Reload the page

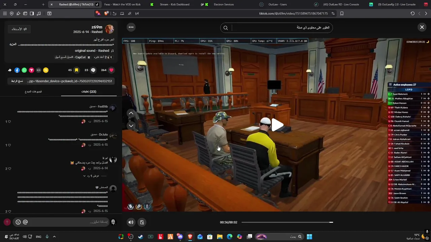coord(412,13)
